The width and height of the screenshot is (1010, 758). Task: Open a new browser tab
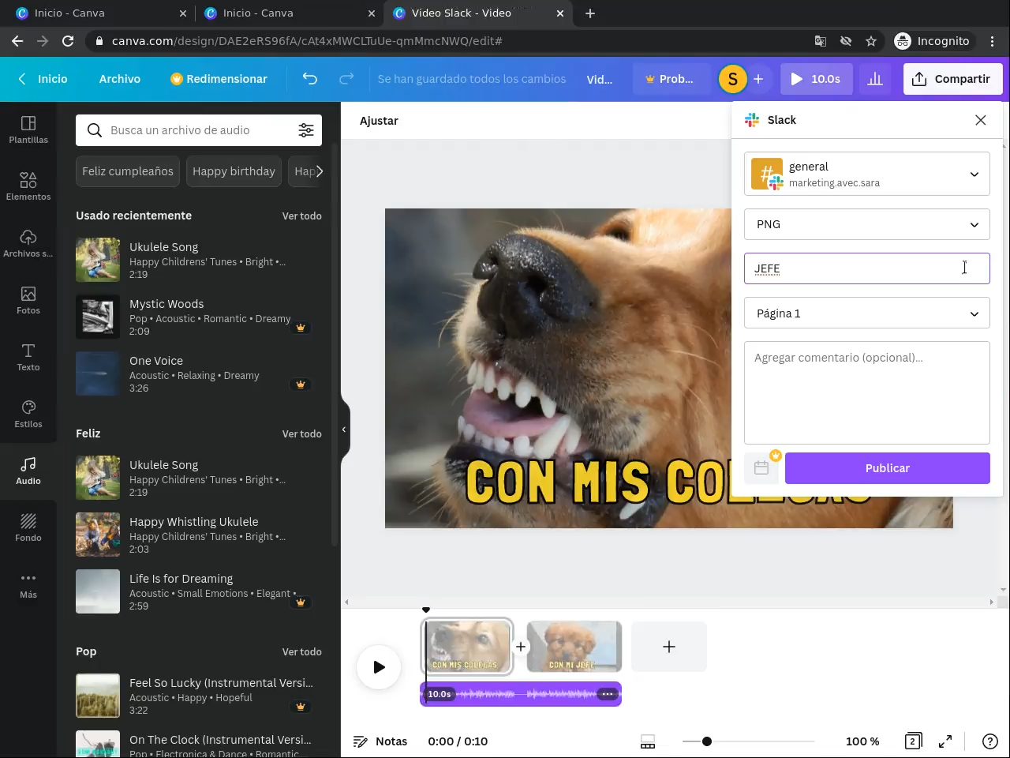(590, 13)
